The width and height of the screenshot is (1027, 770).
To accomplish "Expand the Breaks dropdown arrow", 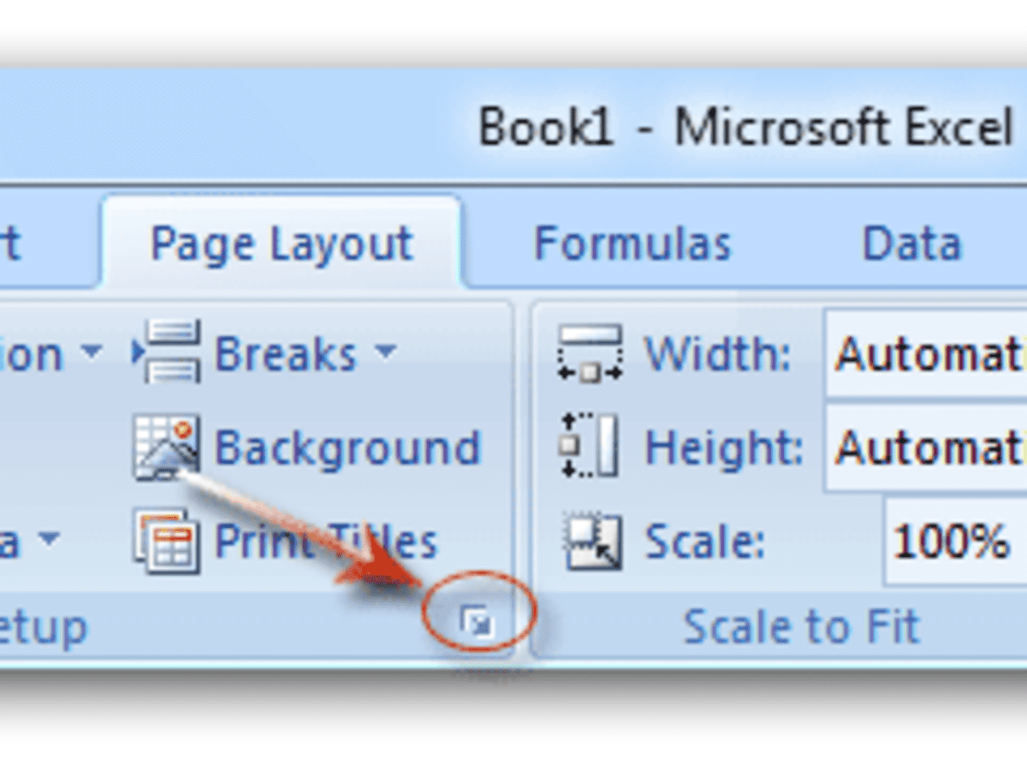I will coord(386,352).
